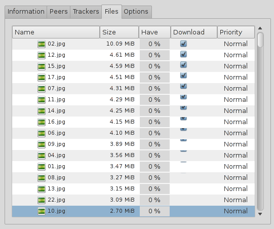Toggle the Download checkbox for 17.jpg

(x=183, y=75)
